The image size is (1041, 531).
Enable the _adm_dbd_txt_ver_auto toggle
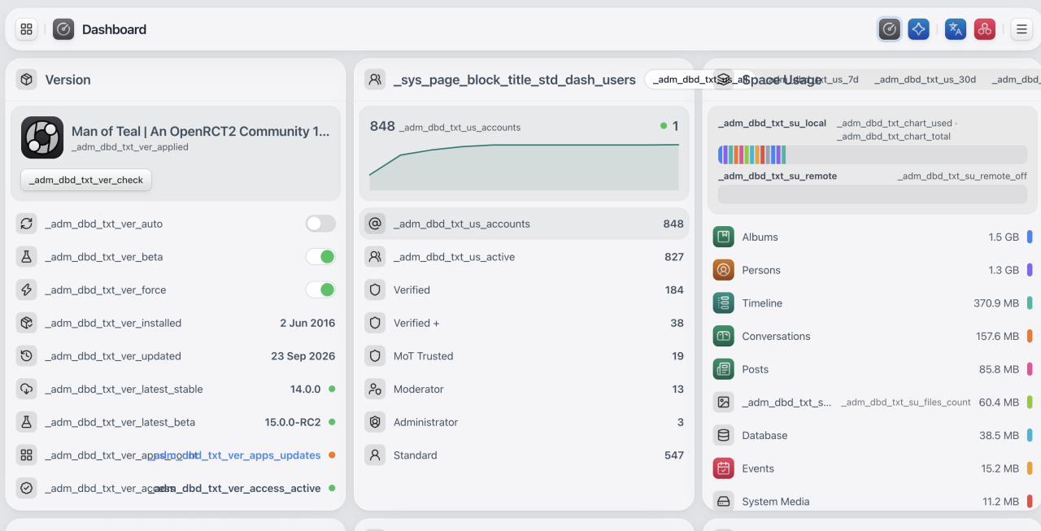(x=320, y=224)
